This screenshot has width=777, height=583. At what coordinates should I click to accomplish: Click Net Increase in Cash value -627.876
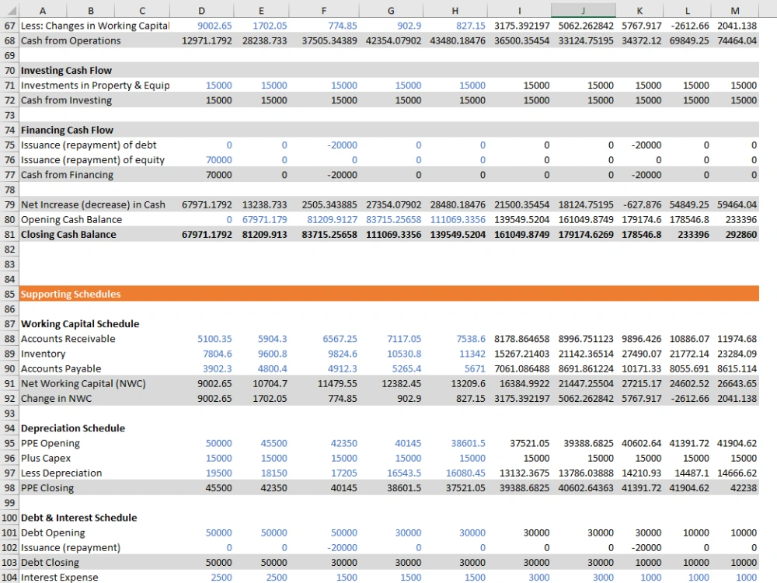pos(639,204)
